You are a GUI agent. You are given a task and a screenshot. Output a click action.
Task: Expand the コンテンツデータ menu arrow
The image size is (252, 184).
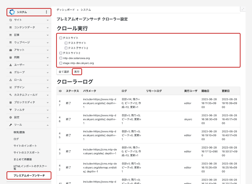[48, 27]
